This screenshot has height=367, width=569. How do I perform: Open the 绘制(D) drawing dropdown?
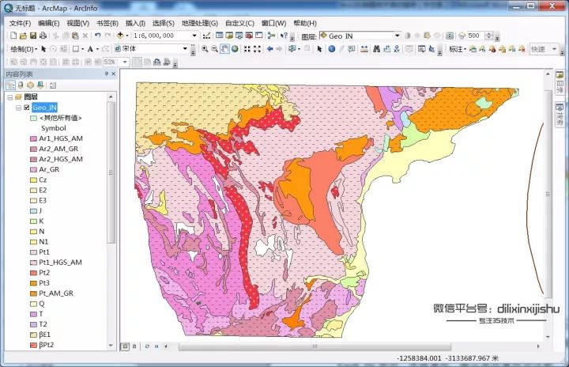(x=24, y=49)
